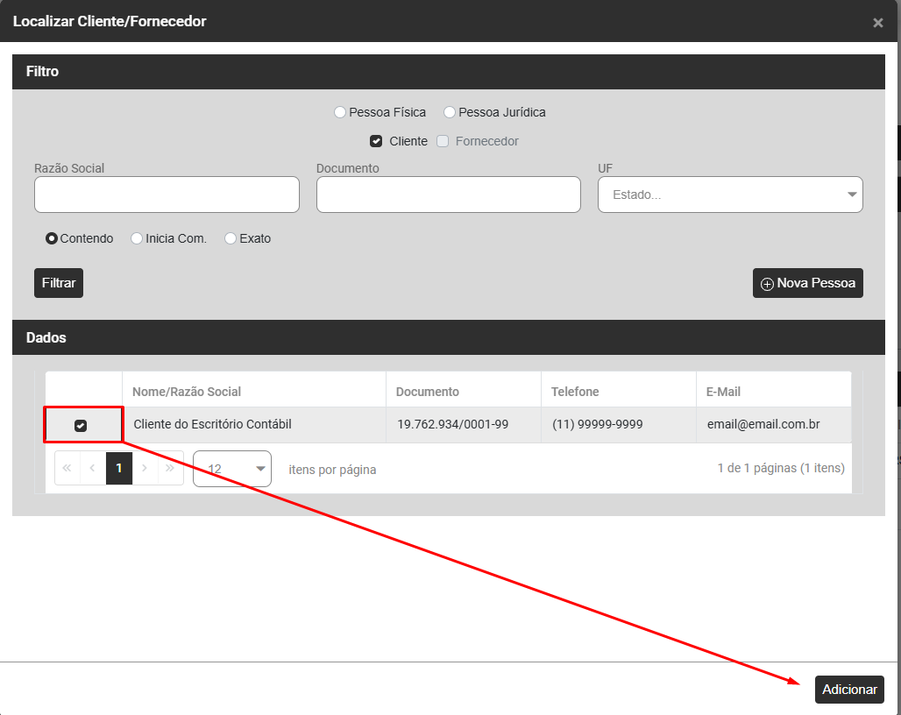
Task: Click into the Razão Social field
Action: click(167, 195)
